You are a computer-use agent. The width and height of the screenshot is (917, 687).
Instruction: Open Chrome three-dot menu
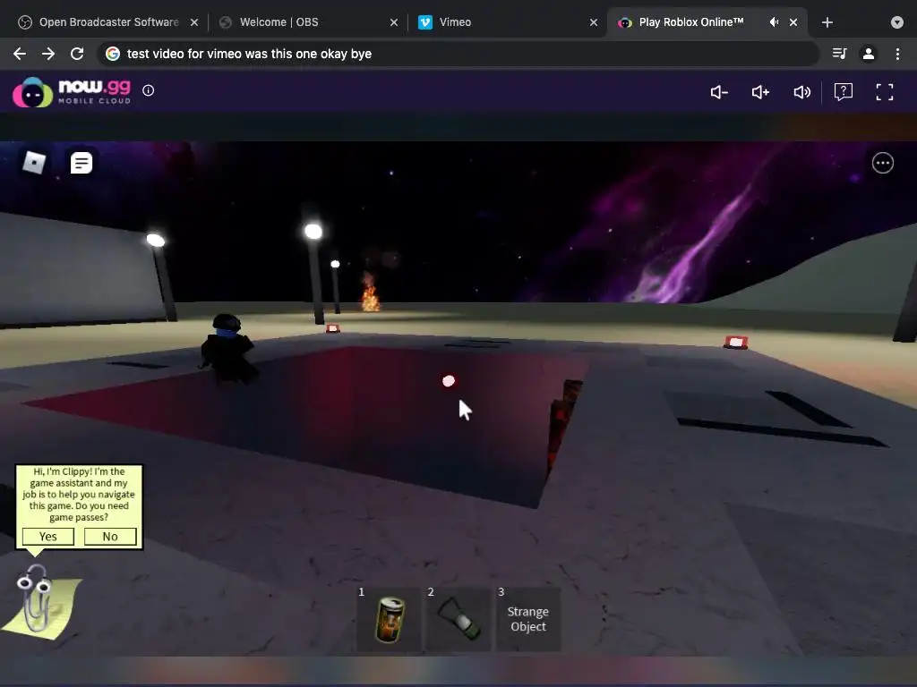pyautogui.click(x=897, y=54)
